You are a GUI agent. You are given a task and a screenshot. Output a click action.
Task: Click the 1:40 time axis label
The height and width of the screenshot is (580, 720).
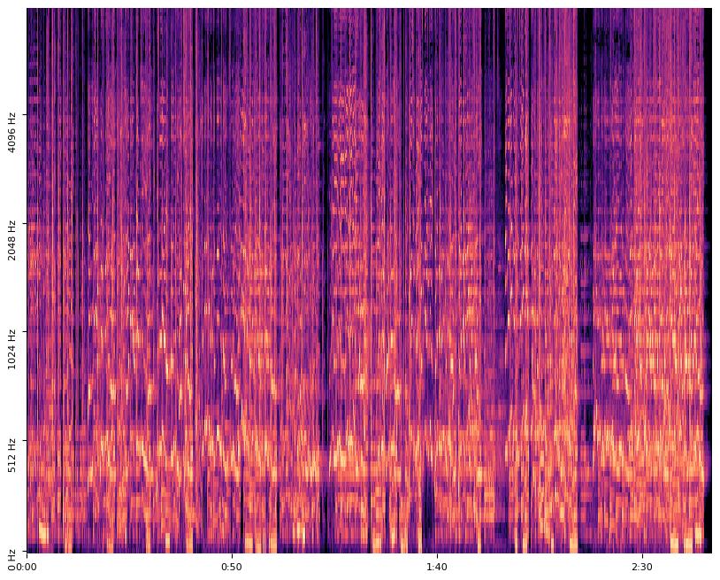tap(437, 567)
